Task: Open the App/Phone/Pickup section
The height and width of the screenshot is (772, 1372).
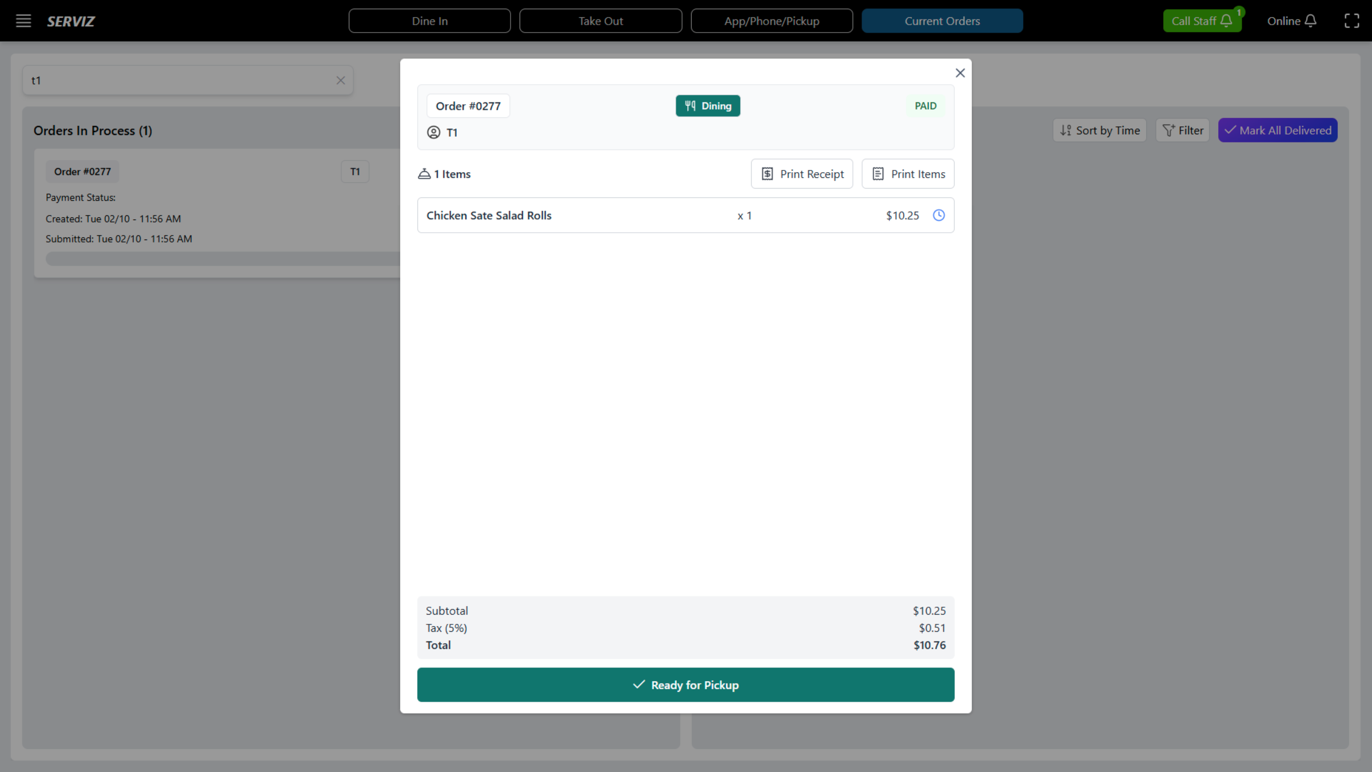Action: coord(772,21)
